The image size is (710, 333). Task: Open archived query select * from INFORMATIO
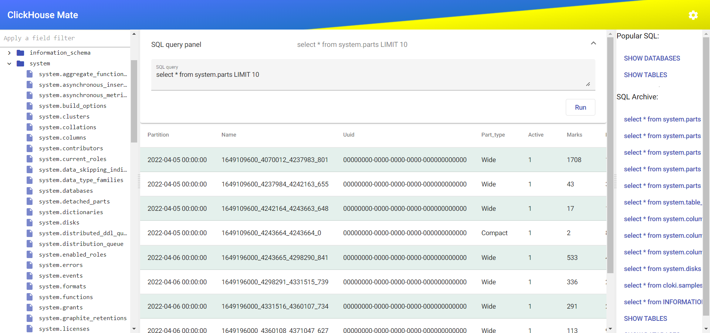(x=663, y=302)
